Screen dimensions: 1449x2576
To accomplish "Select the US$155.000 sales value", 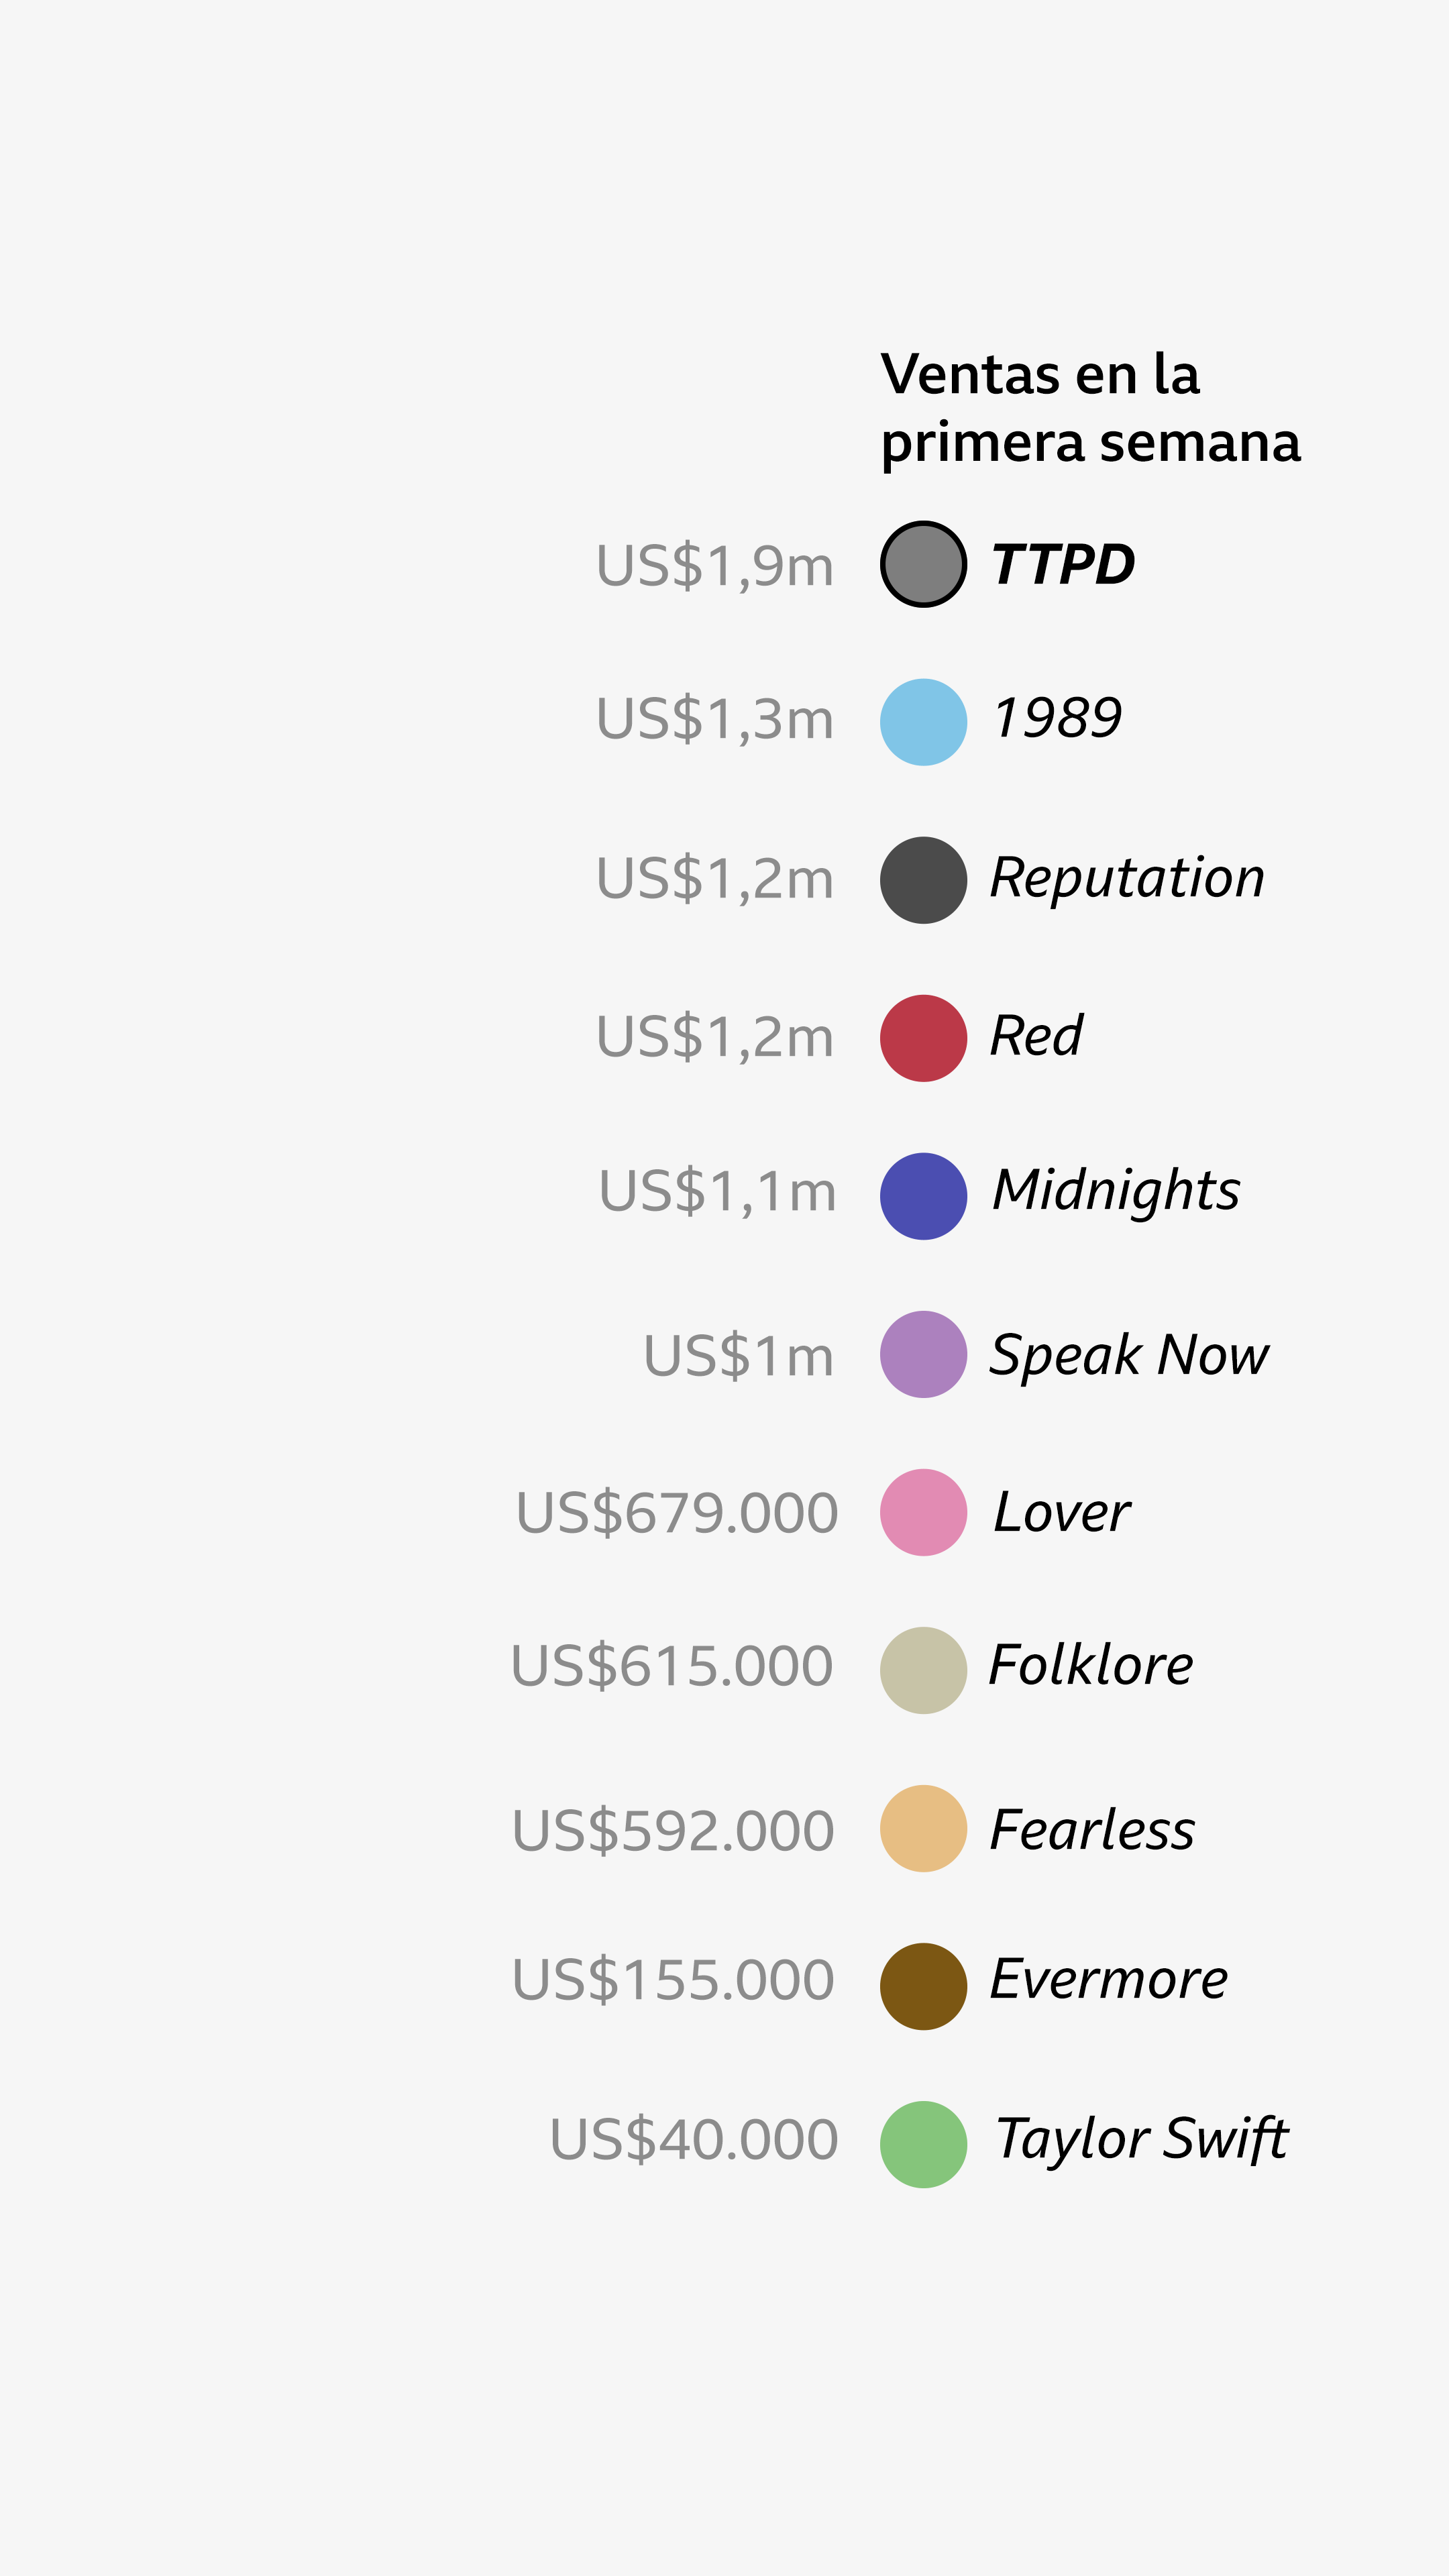I will [673, 1980].
